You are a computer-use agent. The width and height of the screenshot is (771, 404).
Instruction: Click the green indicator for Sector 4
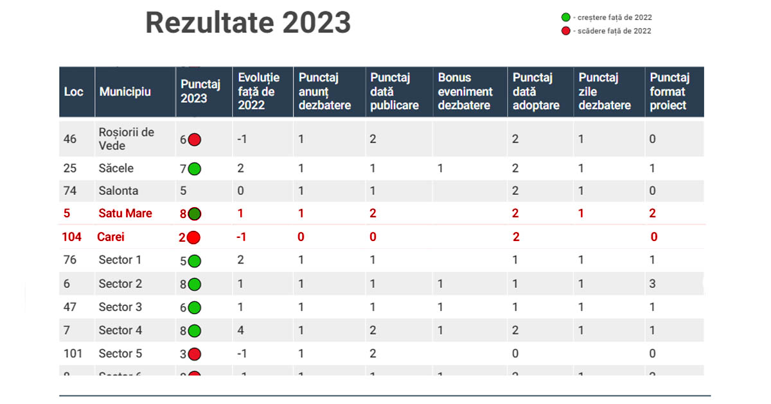pyautogui.click(x=194, y=331)
